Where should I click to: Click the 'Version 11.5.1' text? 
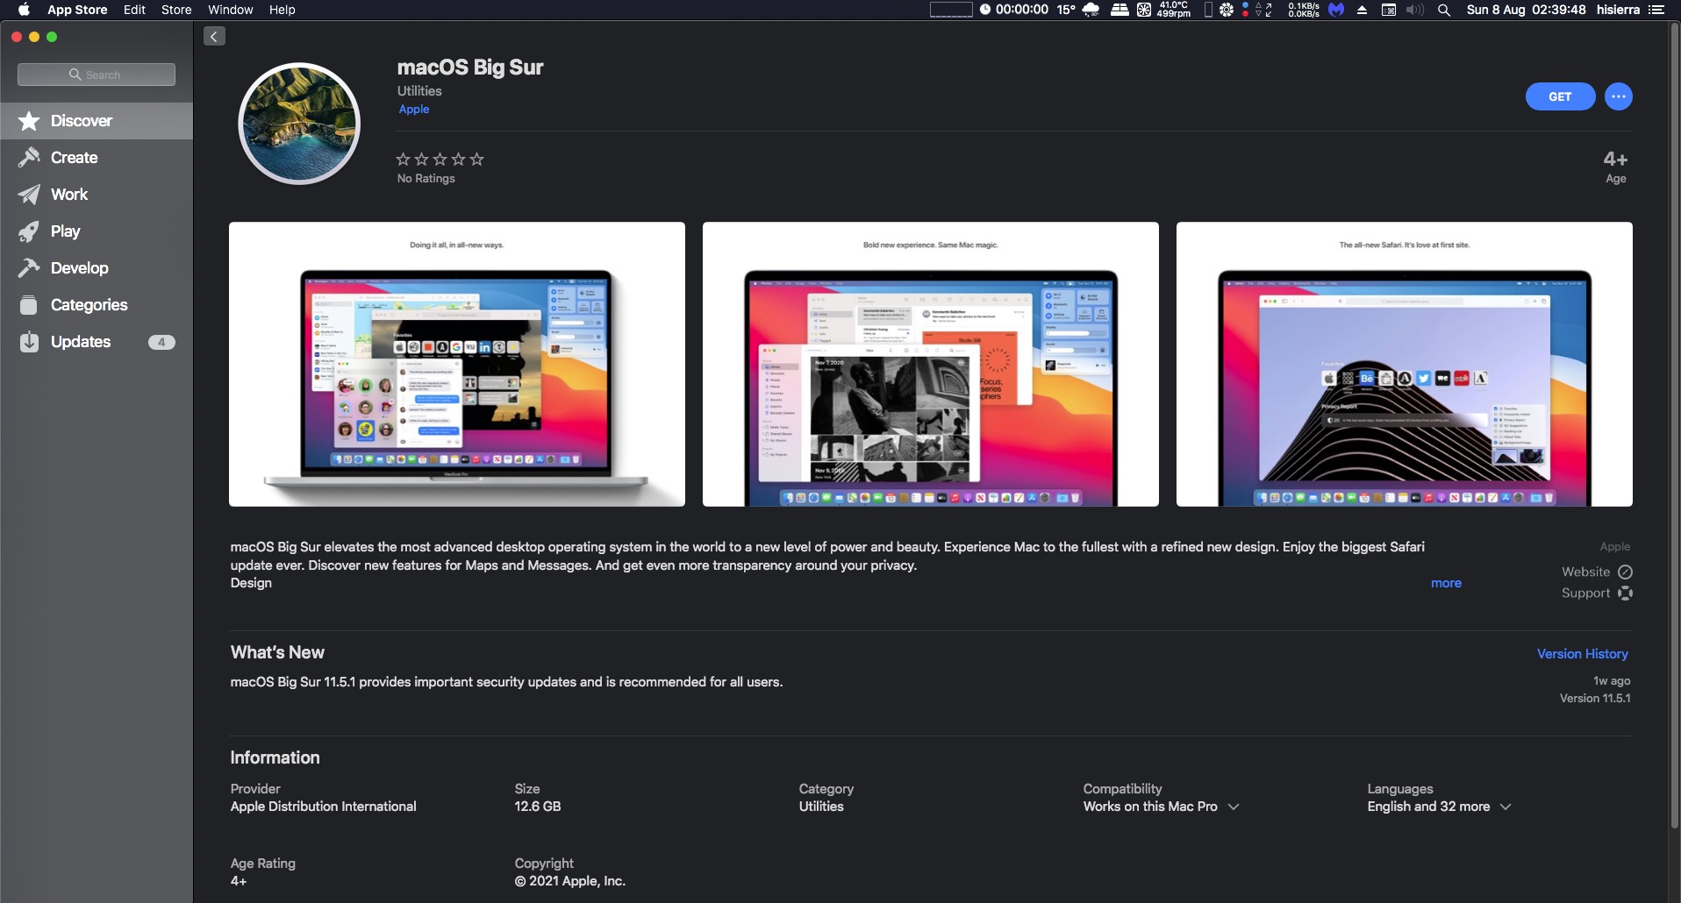(x=1595, y=699)
